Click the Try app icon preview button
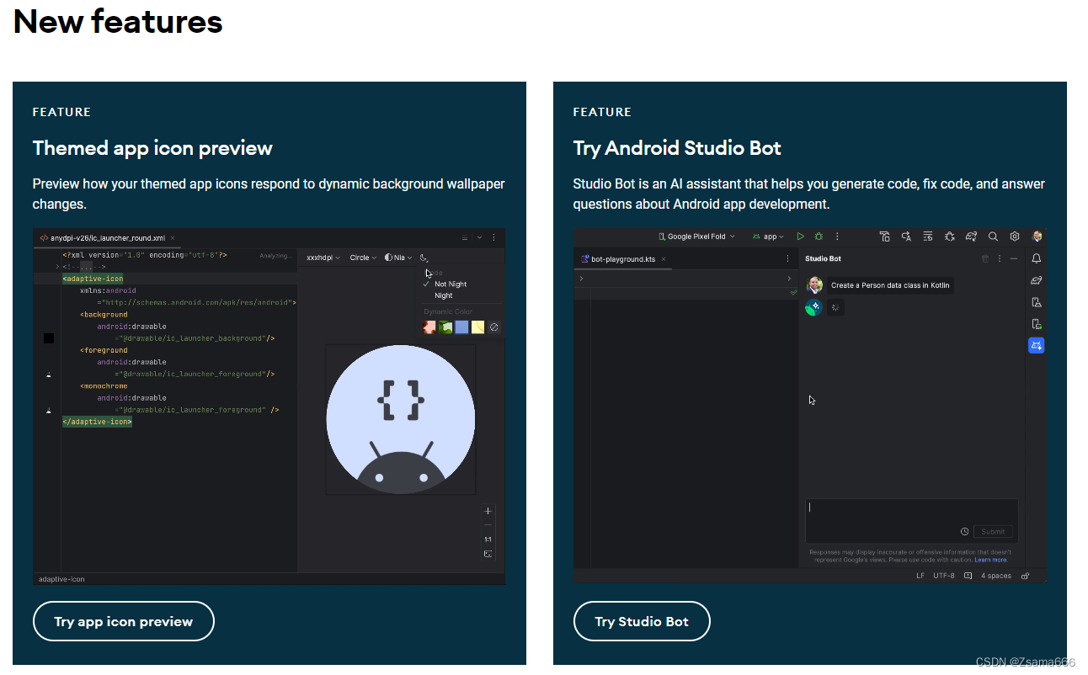The width and height of the screenshot is (1088, 675). [x=124, y=621]
